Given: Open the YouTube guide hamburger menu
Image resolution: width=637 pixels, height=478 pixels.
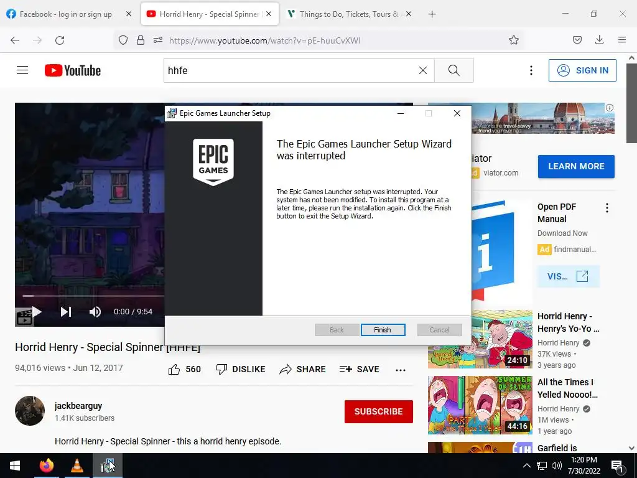Looking at the screenshot, I should [x=22, y=70].
